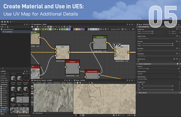
Task: Click the pin icon on 3D view header
Action: point(64,80)
